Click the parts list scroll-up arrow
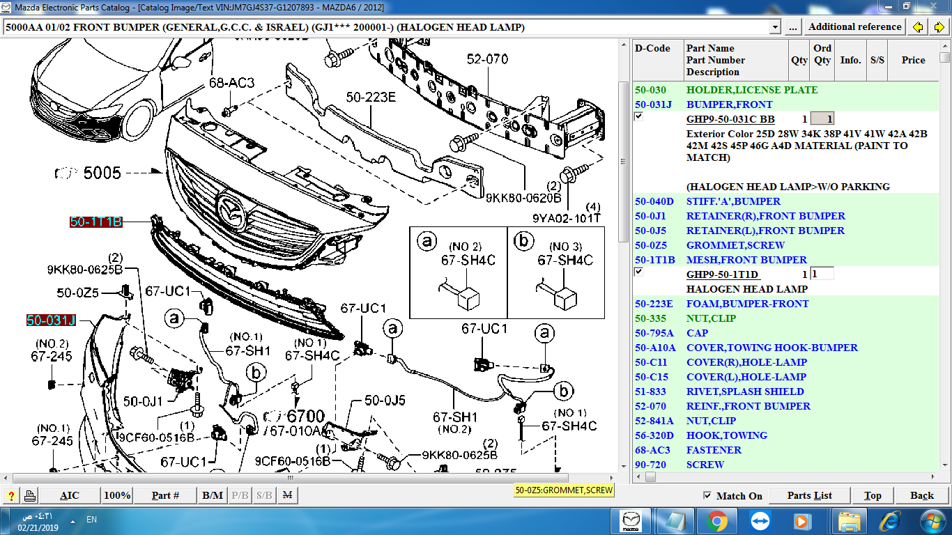The height and width of the screenshot is (535, 952). (x=944, y=46)
